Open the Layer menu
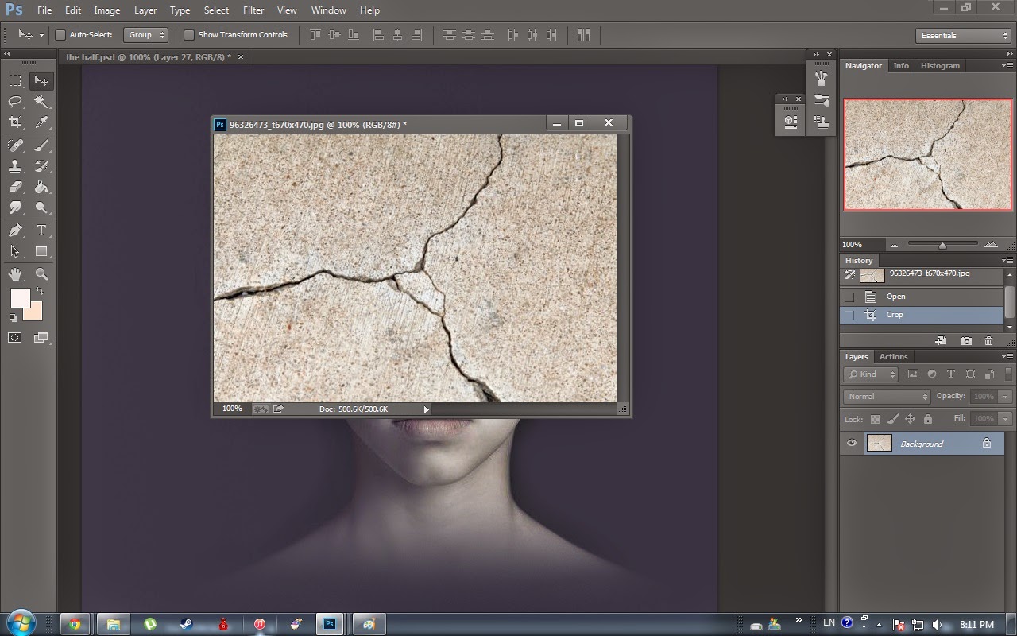 pos(145,10)
